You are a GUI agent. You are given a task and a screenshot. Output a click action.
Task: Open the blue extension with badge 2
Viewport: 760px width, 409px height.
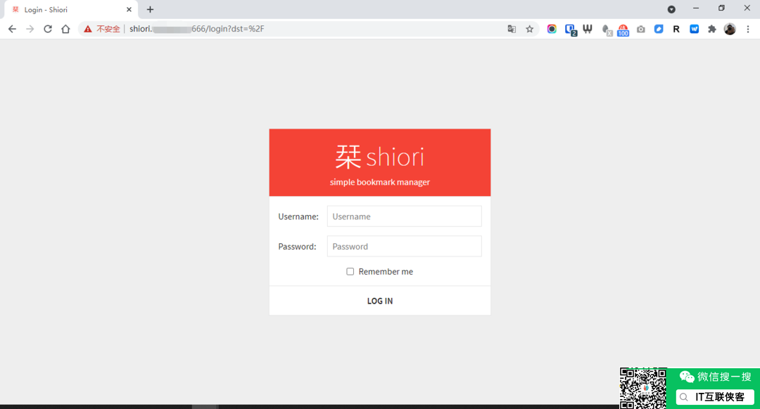pyautogui.click(x=571, y=30)
